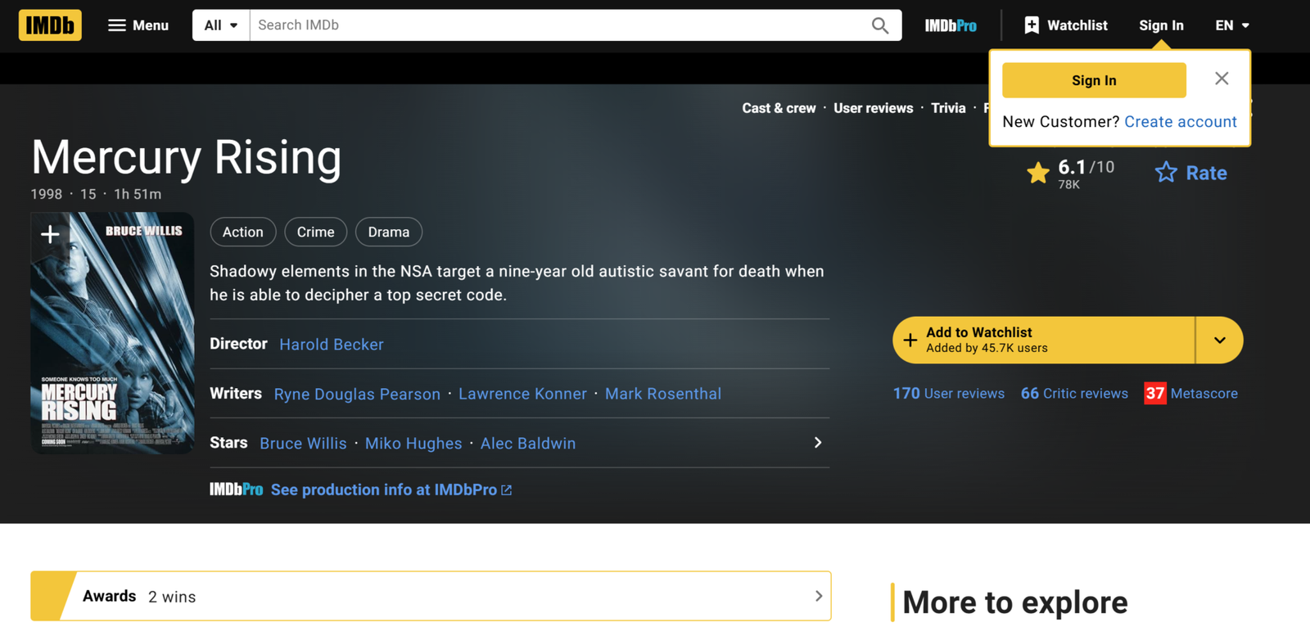Expand the Awards section chevron

818,596
